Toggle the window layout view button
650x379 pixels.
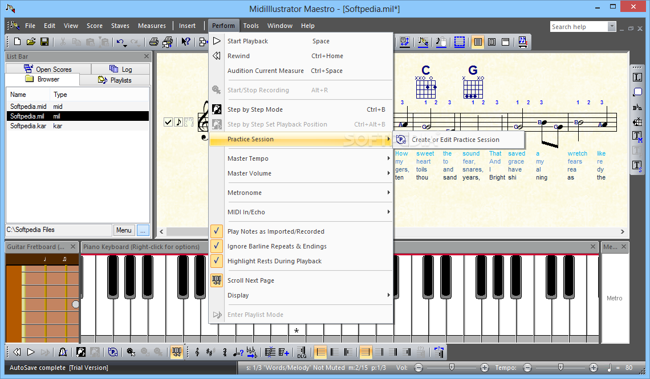[x=505, y=42]
